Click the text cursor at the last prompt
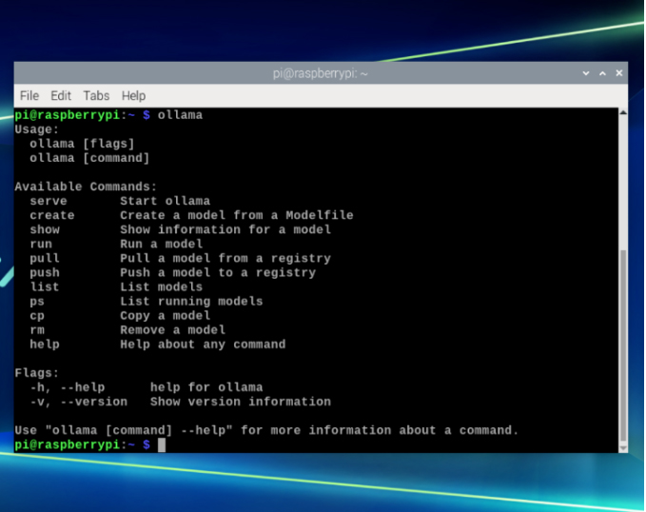The width and height of the screenshot is (646, 512). (162, 444)
